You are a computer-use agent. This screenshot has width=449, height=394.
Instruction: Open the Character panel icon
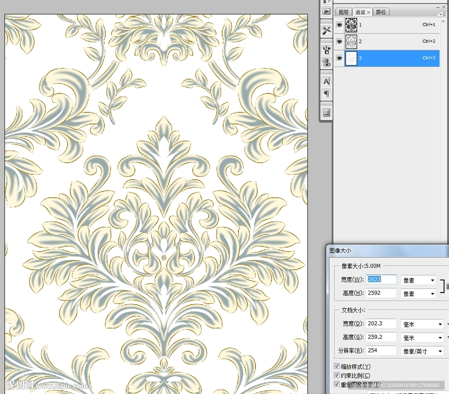326,81
